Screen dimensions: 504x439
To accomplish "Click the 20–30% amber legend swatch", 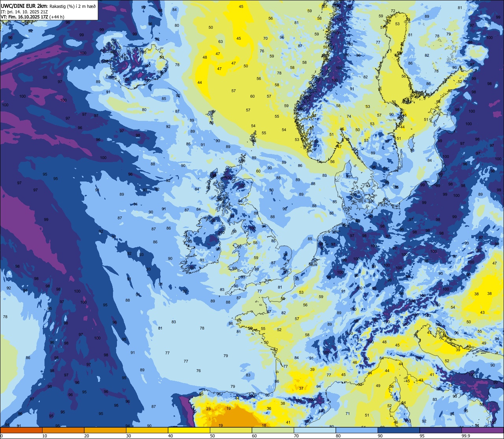I will pos(105,430).
